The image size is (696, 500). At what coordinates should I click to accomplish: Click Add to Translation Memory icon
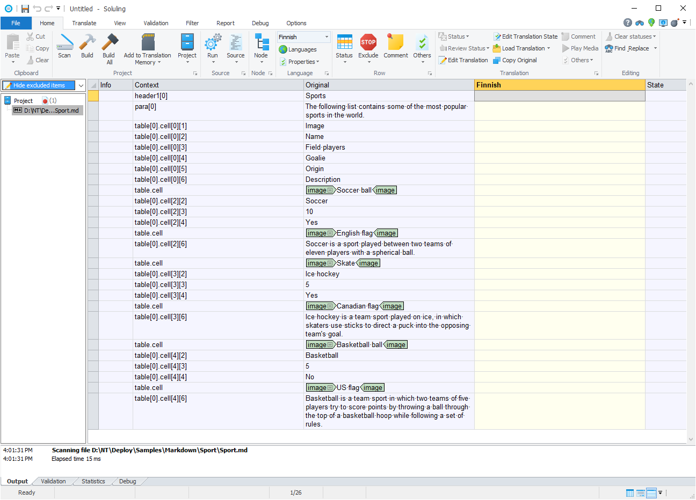tap(148, 42)
